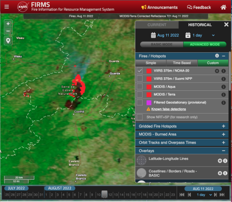Switch to ADVANCED MODE
232x202 pixels.
tap(205, 44)
